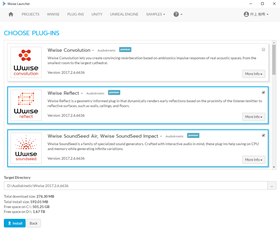
Task: Maximize the Wwise Launcher window
Action: 262,4
